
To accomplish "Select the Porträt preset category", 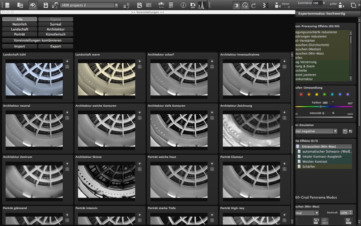I will 19,34.
